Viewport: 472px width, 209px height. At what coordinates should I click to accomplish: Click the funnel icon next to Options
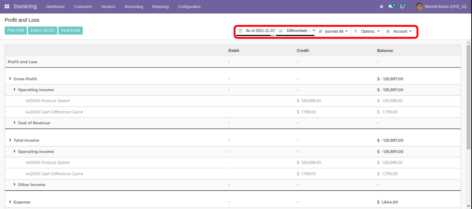click(x=356, y=32)
